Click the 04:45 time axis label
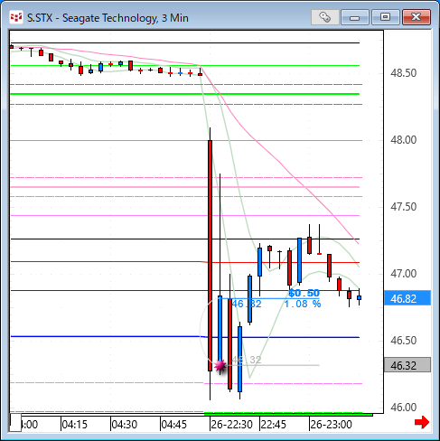 pyautogui.click(x=173, y=425)
